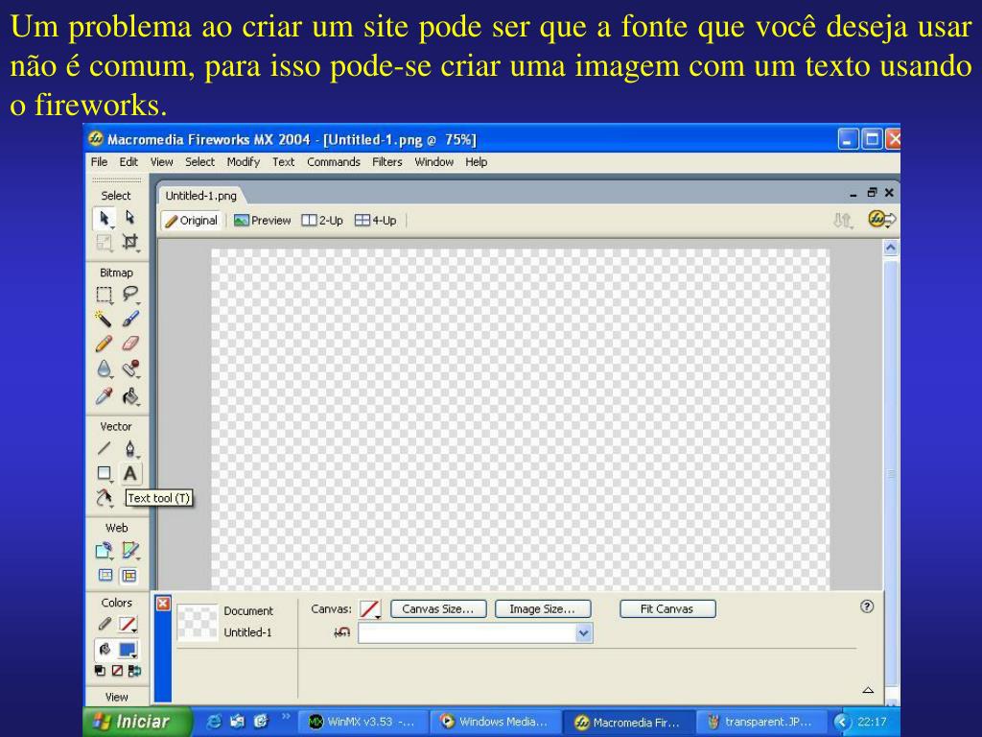Click the Fit Canvas button

(x=667, y=609)
